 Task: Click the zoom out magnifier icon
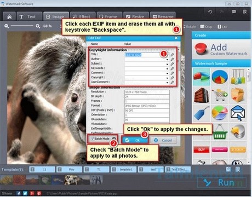7,26
